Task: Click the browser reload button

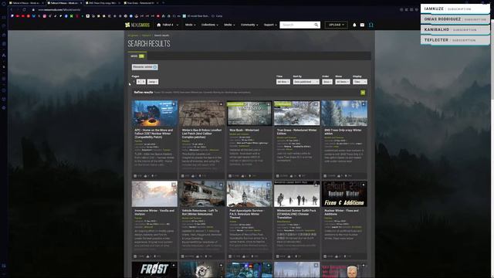Action: pos(24,10)
